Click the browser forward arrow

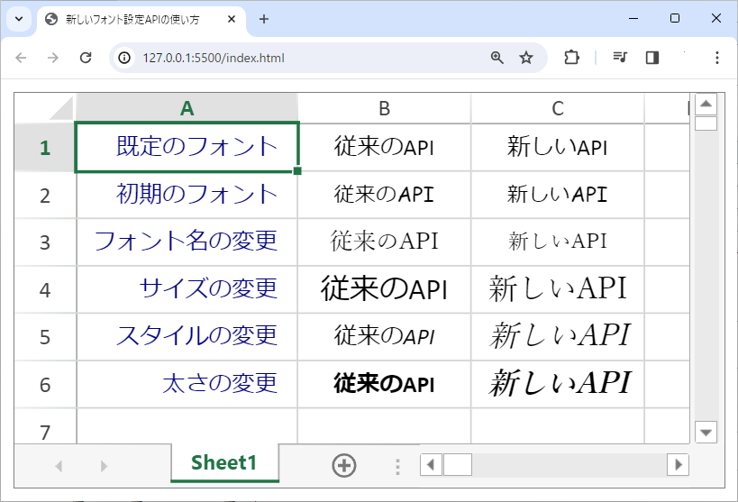pos(52,58)
